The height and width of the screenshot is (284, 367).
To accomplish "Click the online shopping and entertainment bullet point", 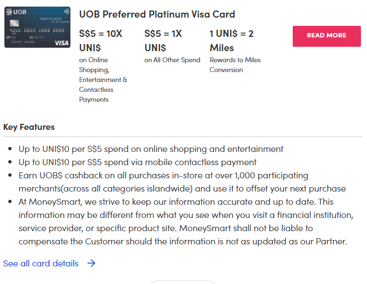I will pos(151,149).
